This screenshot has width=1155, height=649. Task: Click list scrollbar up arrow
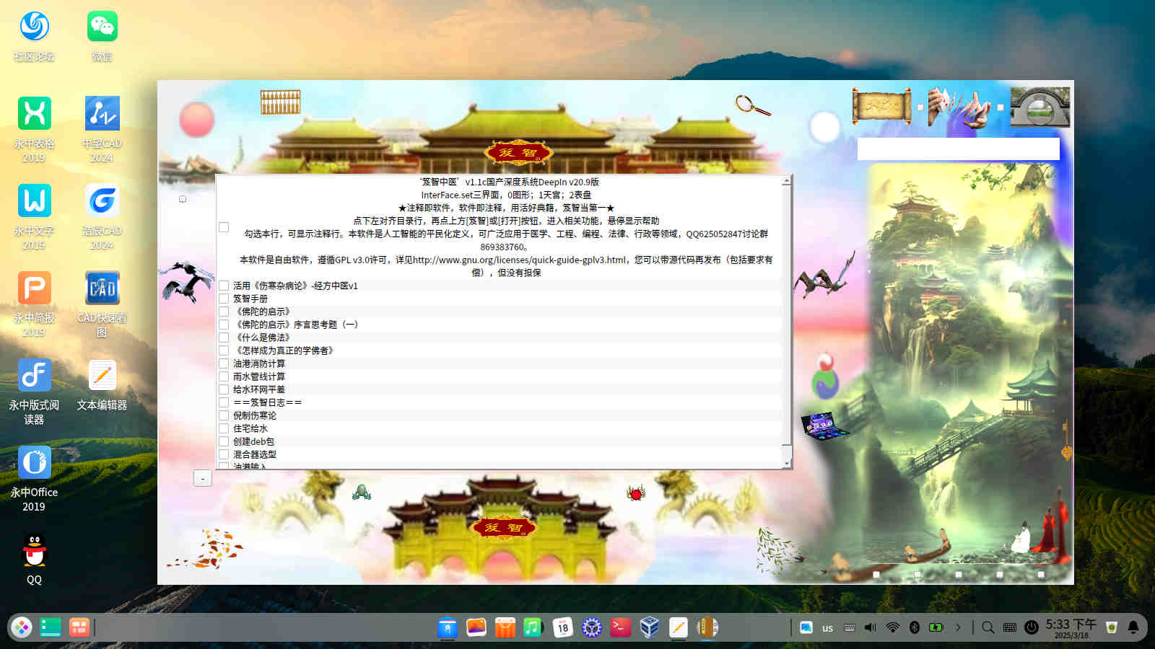point(787,181)
